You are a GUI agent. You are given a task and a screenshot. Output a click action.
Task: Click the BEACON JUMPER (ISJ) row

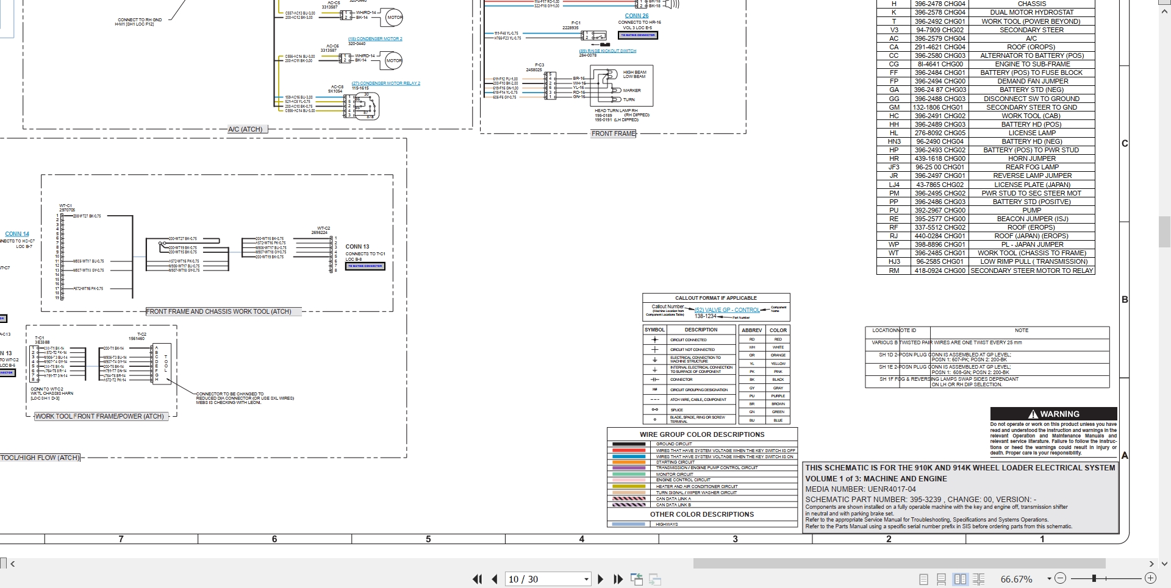click(x=986, y=219)
